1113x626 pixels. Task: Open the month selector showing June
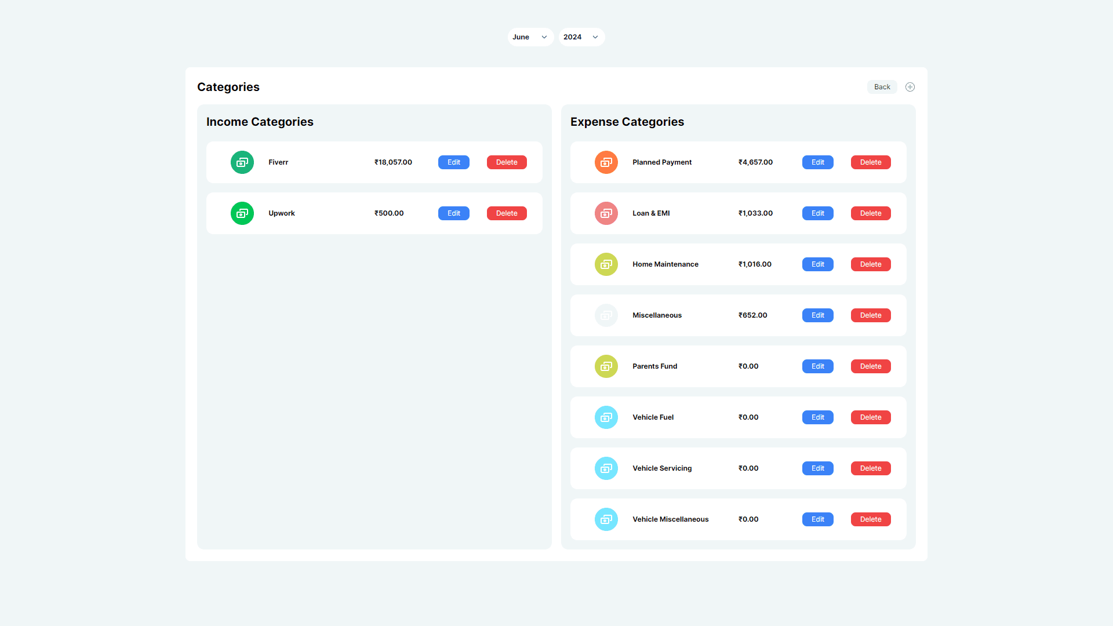530,37
